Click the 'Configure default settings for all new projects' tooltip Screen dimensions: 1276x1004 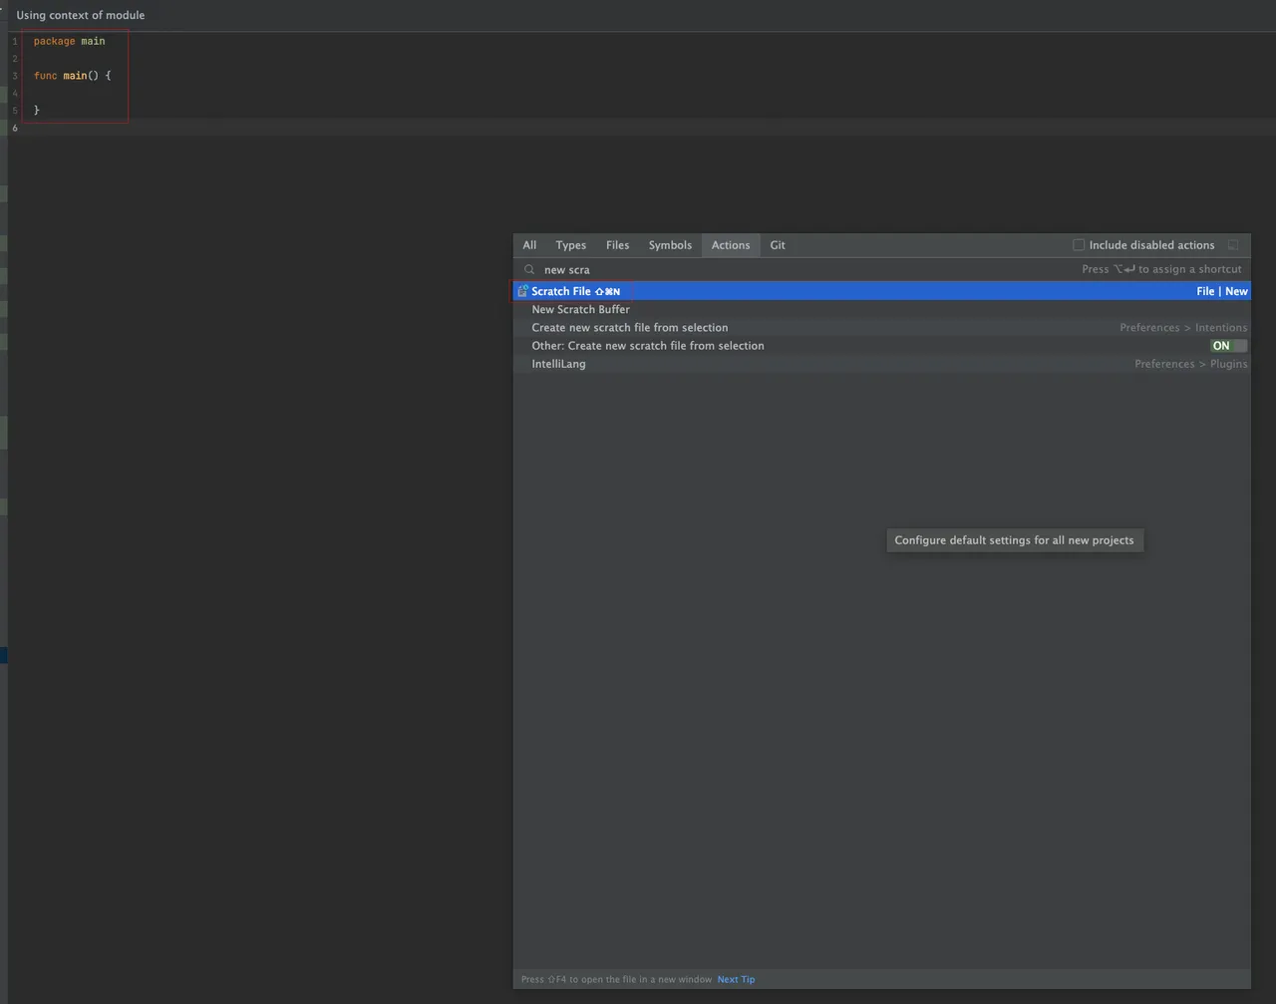[1015, 540]
